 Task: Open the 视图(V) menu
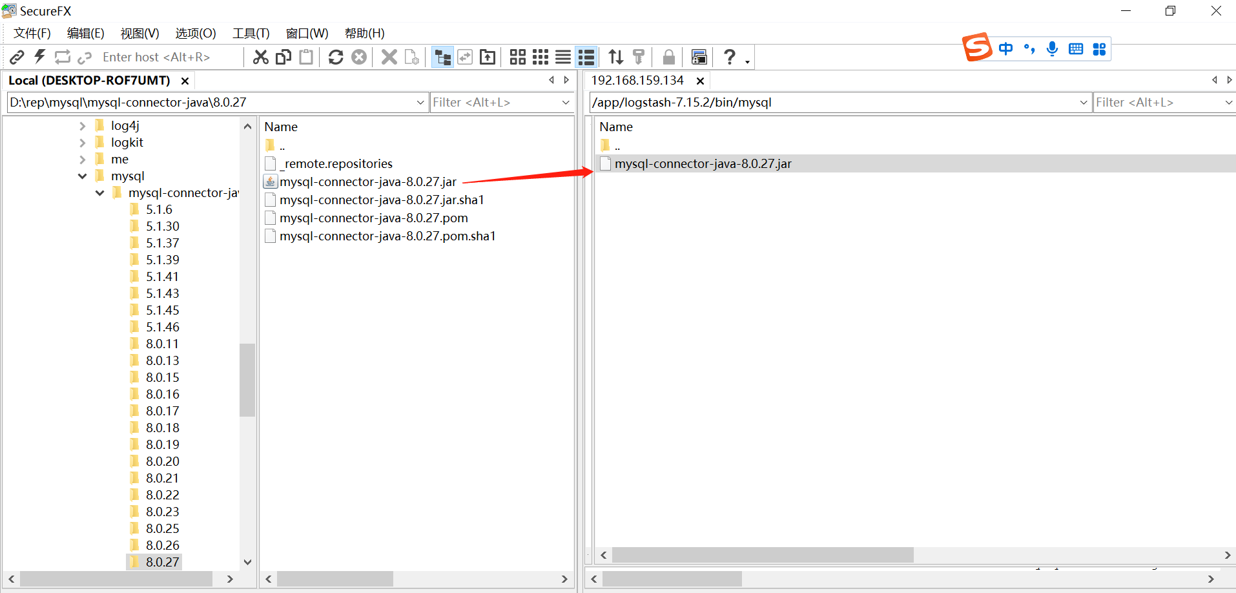click(139, 34)
